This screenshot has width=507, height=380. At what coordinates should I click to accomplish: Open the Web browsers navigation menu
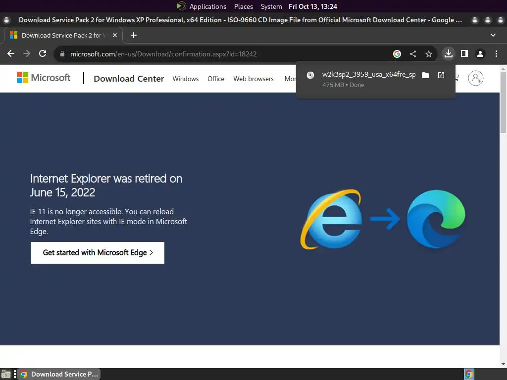(253, 79)
